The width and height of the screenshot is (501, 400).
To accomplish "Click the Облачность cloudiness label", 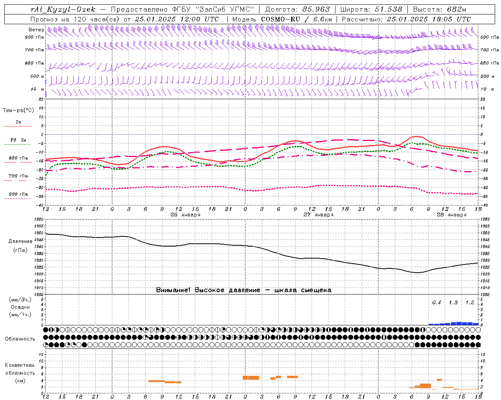I will coord(20,339).
